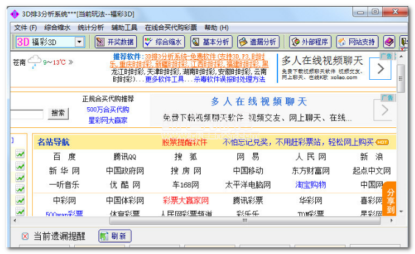The image size is (415, 254).
Task: Open the 帮助 (H) menu
Action: [217, 27]
